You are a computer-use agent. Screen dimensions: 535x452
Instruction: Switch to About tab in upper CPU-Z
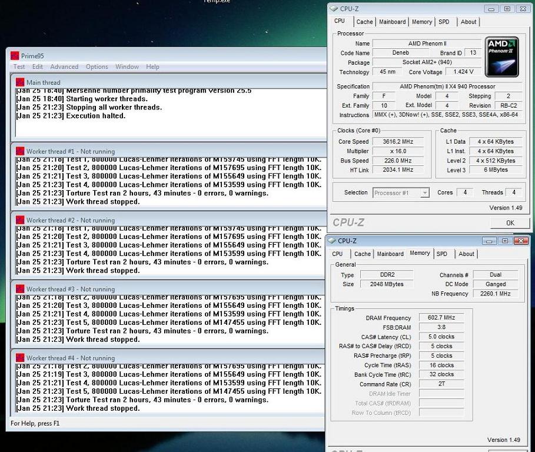click(x=468, y=22)
